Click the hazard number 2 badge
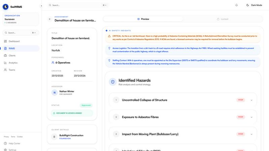 click(116, 117)
